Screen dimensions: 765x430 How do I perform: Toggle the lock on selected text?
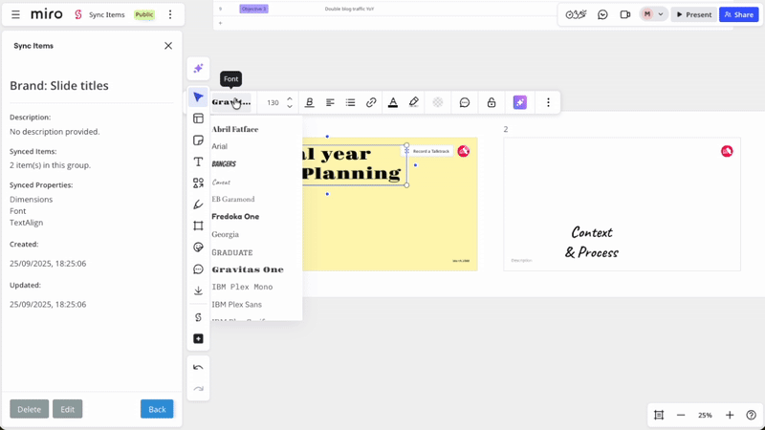tap(492, 102)
